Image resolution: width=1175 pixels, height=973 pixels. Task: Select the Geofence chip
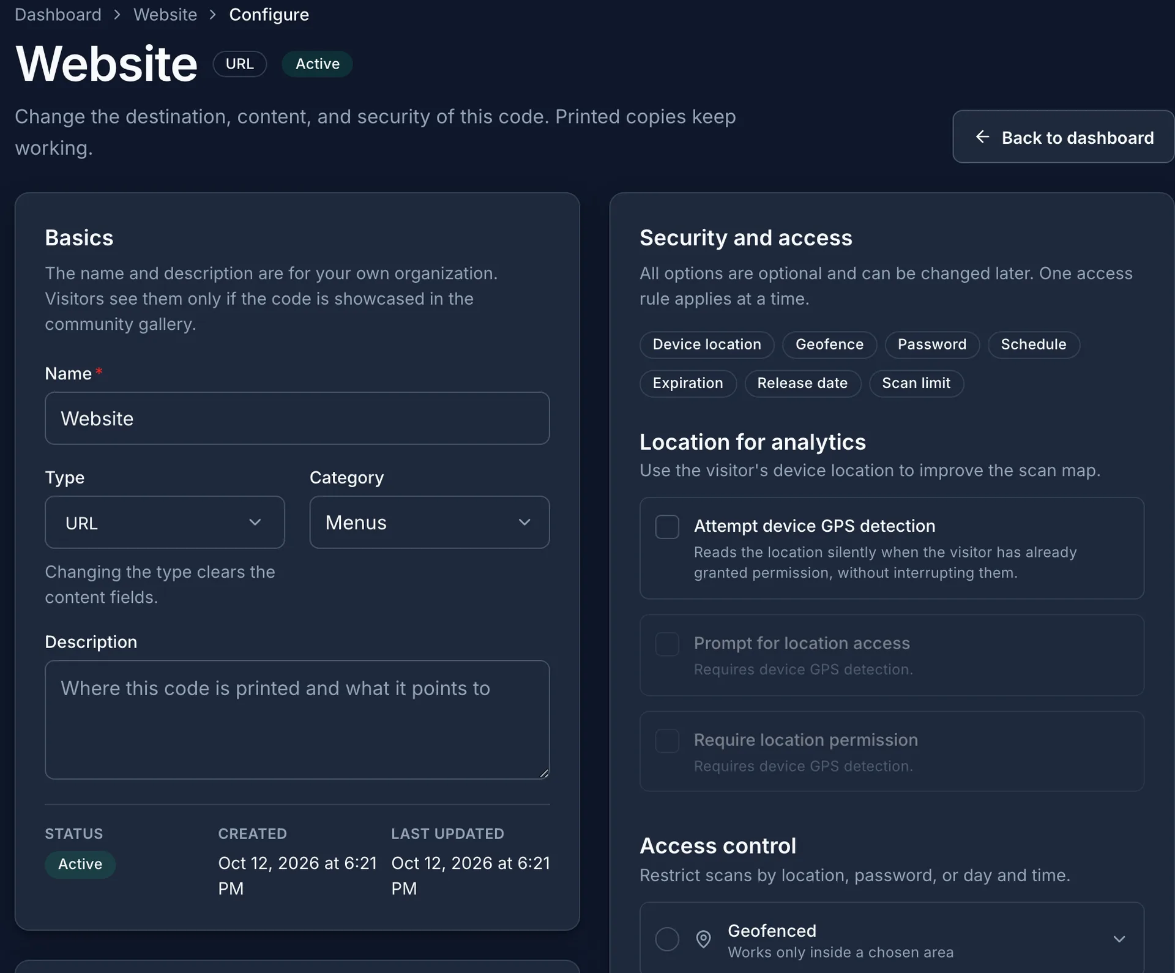coord(829,345)
